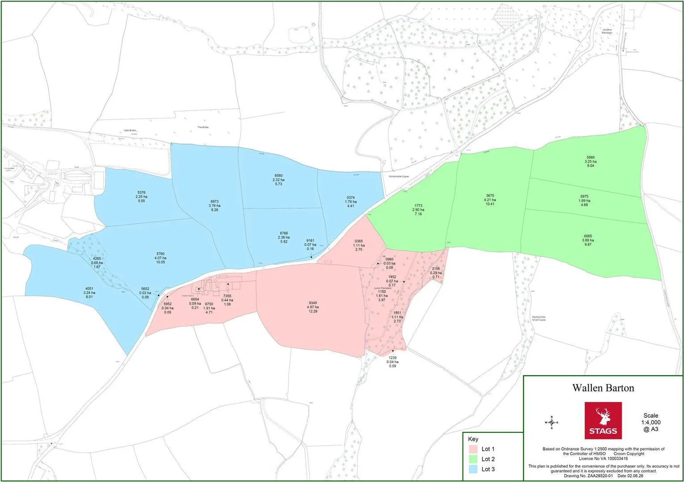Click the Drawing No. ZAA28520-01 text
This screenshot has height=482, width=684.
(588, 476)
